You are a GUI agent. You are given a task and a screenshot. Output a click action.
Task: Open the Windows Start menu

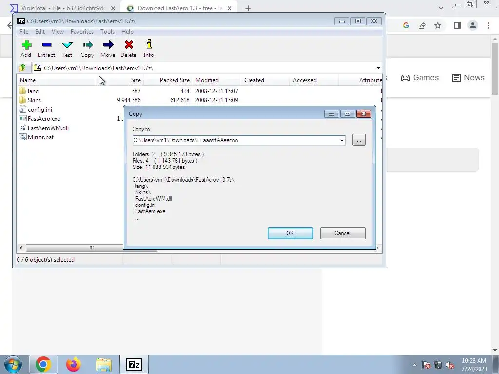pyautogui.click(x=13, y=364)
